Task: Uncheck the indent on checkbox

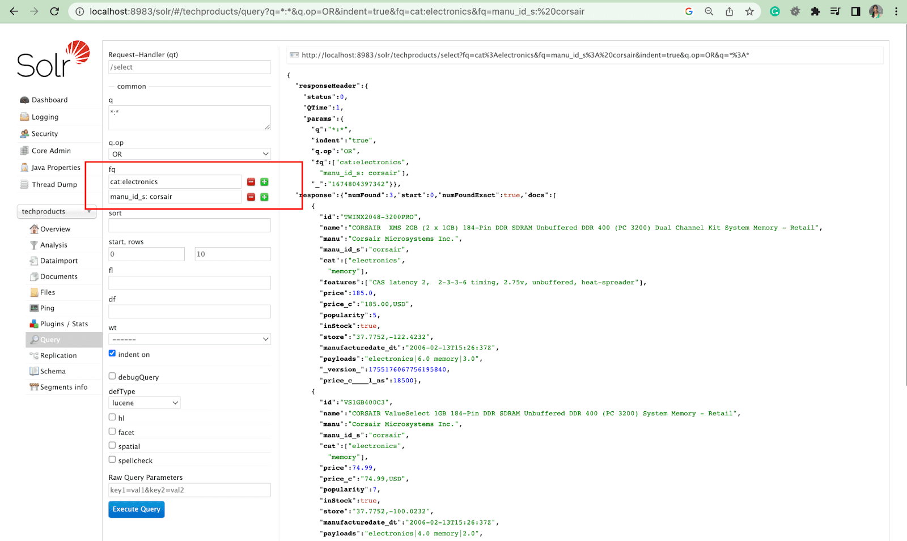Action: (112, 353)
